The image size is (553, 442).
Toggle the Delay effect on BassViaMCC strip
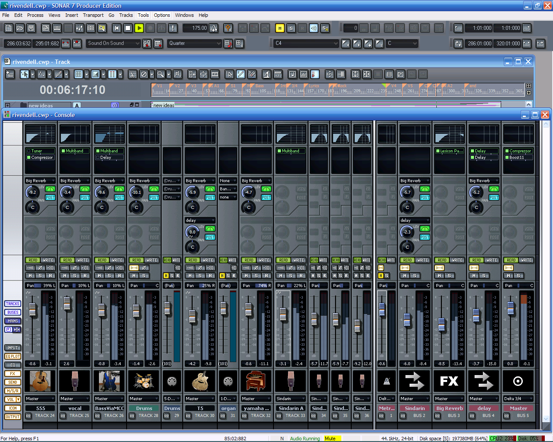click(98, 158)
